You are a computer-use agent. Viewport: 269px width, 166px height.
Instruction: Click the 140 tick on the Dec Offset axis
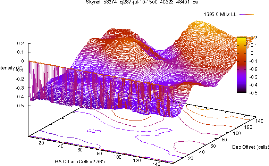(x=259, y=121)
